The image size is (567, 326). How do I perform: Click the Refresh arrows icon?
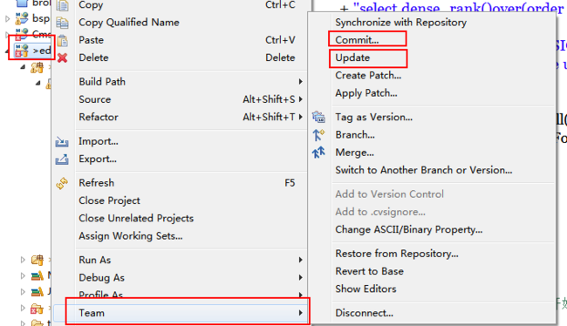(62, 183)
